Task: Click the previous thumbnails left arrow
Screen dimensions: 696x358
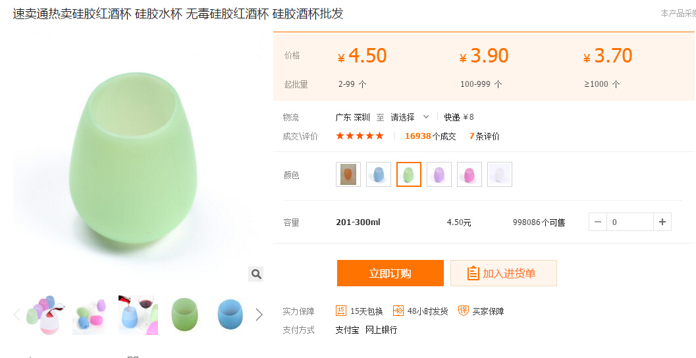Action: pyautogui.click(x=17, y=315)
